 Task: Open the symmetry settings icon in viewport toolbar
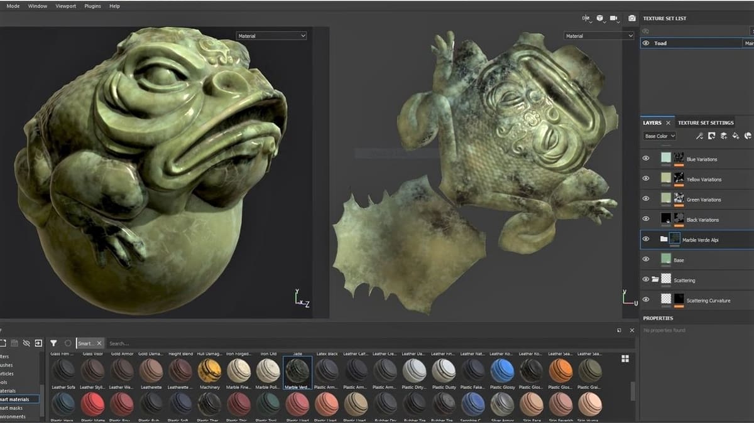[586, 19]
